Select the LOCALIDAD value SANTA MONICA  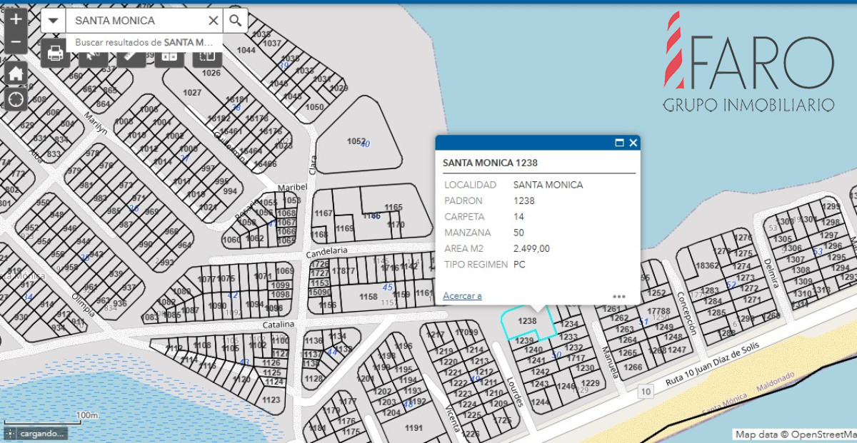[548, 185]
